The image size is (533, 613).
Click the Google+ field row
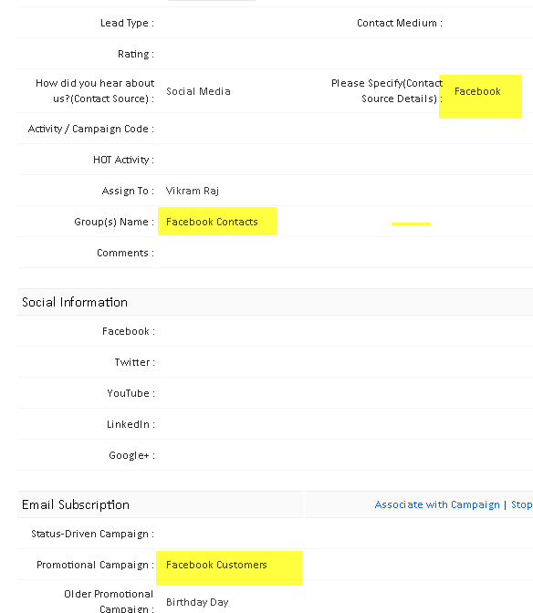pos(275,455)
